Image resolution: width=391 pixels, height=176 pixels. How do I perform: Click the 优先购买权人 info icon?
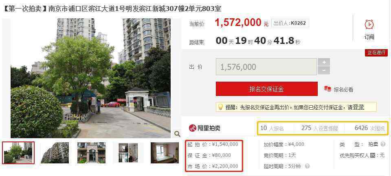(x=373, y=156)
